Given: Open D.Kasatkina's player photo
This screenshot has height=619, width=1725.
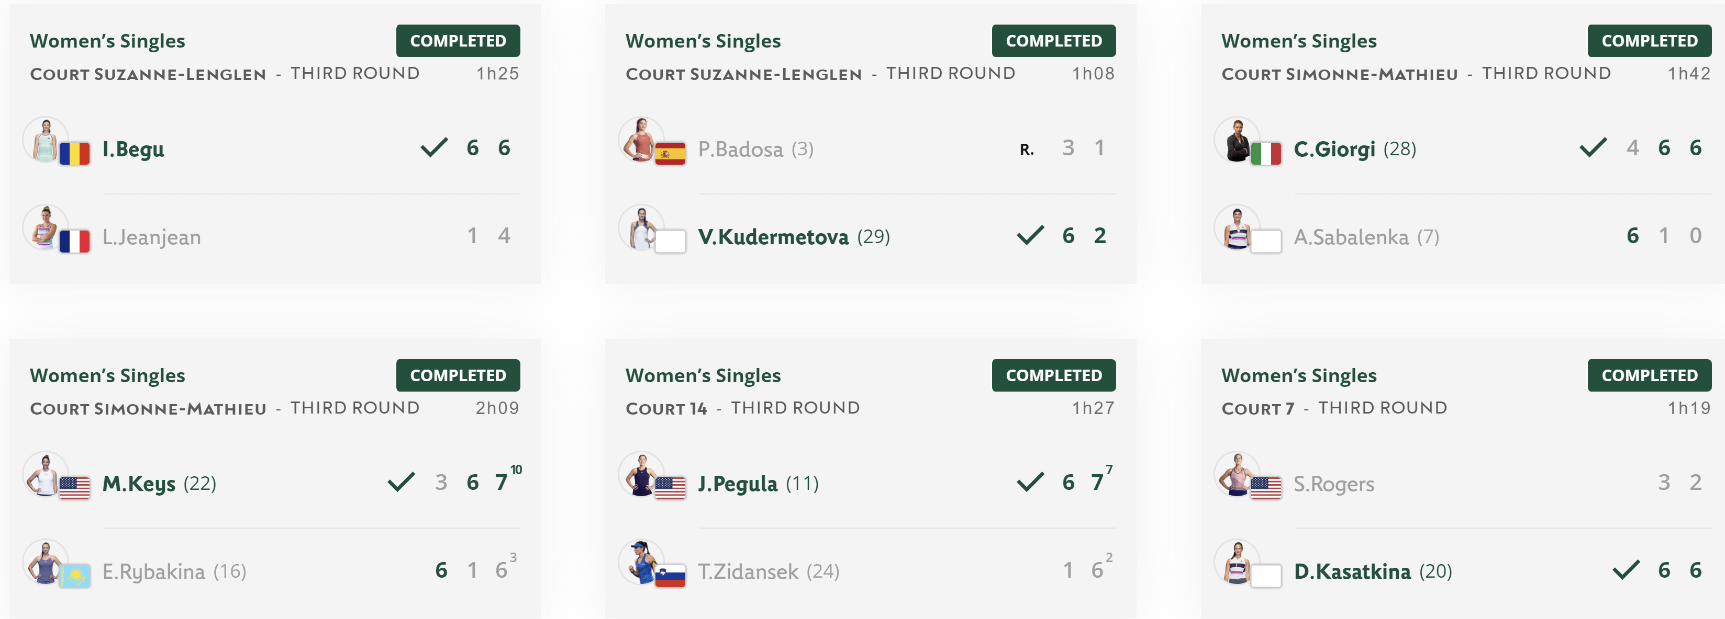Looking at the screenshot, I should 1238,562.
